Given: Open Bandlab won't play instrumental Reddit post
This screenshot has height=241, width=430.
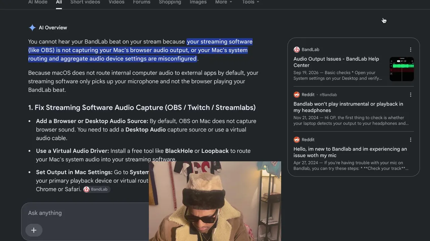Looking at the screenshot, I should point(348,107).
